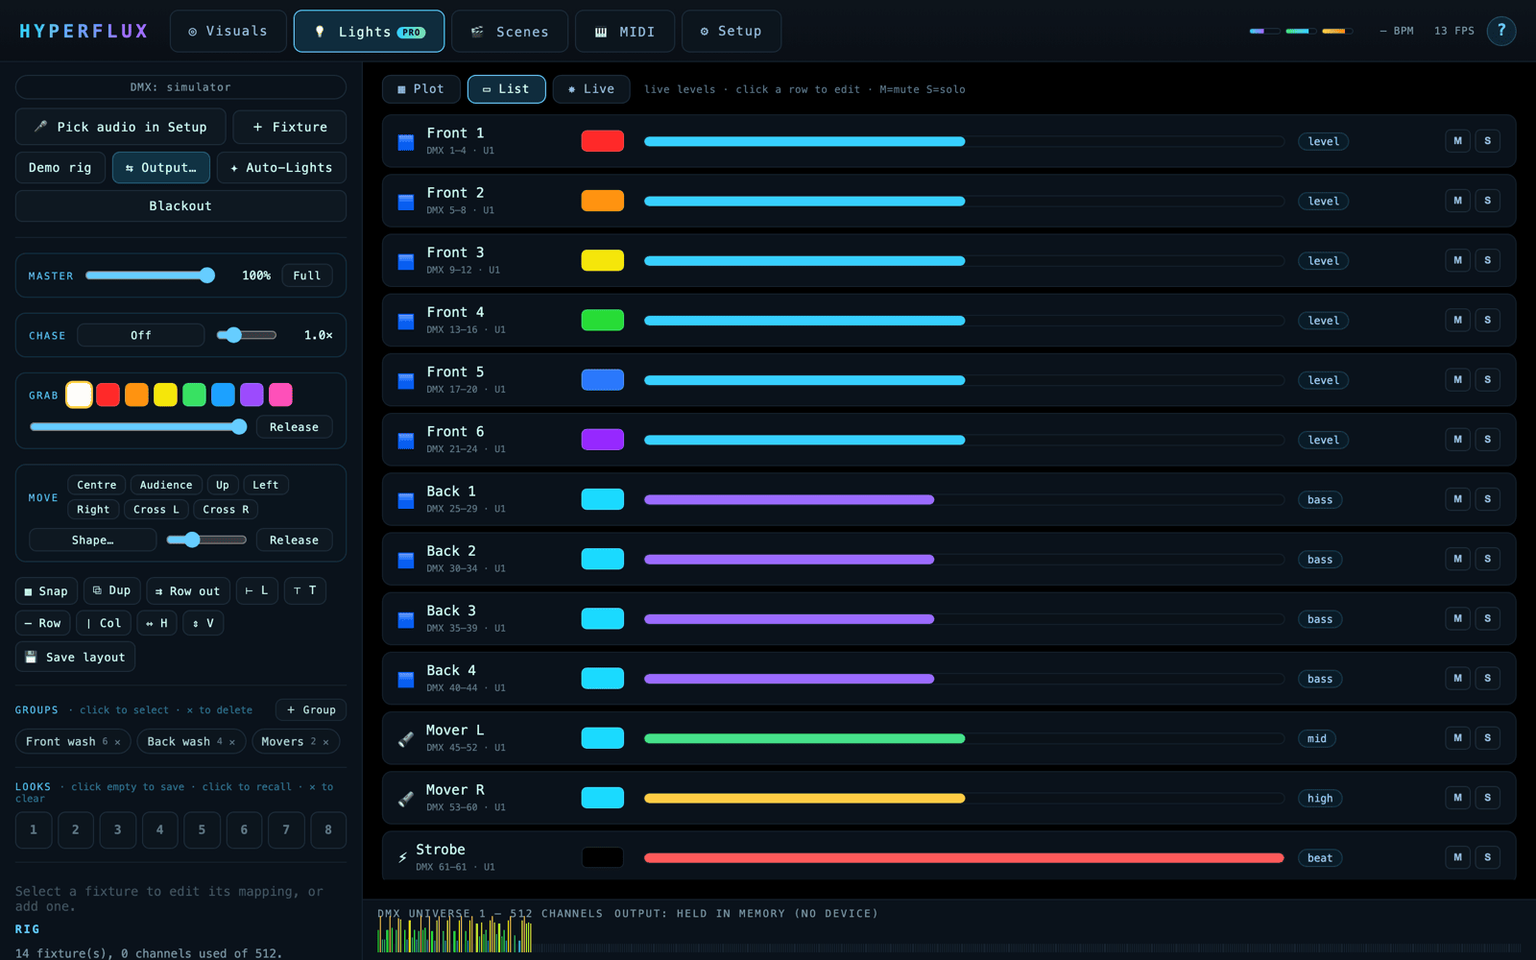Click Mover L mid mapping pill
The image size is (1536, 960).
tap(1317, 738)
